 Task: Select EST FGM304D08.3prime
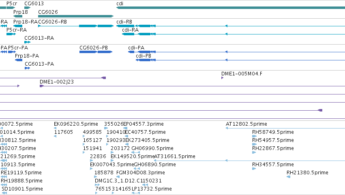(141, 173)
